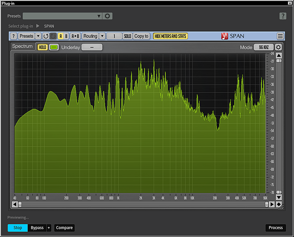
Task: Toggle the spectrum HOLD button
Action: (x=43, y=47)
